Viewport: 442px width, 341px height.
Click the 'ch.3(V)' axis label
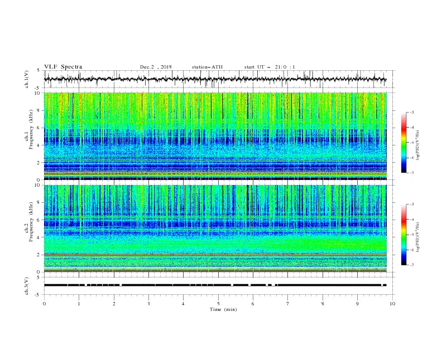point(27,286)
